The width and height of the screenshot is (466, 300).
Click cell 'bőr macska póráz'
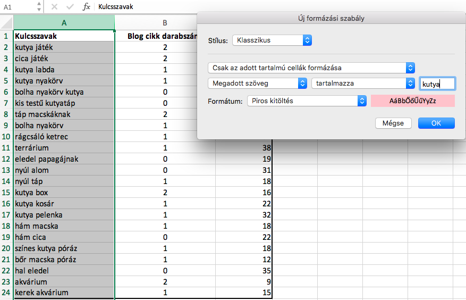point(64,260)
